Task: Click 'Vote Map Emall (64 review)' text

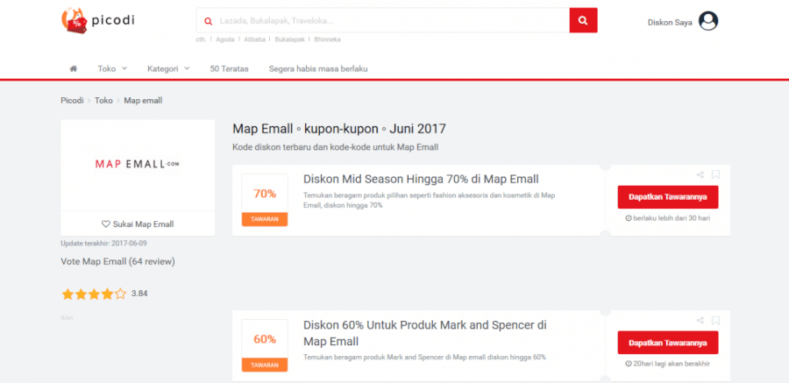Action: pos(117,262)
